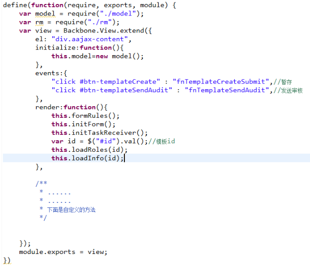310x268 pixels.
Task: Click the comment opener '/**'
Action: [41, 183]
